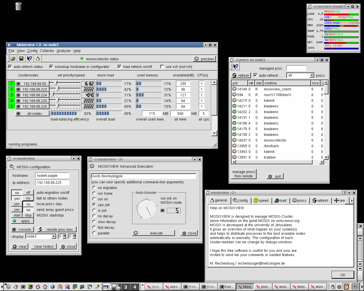Screen dimensions: 364x291
Task: Expand panel with right edge arrow
Action: point(362,287)
